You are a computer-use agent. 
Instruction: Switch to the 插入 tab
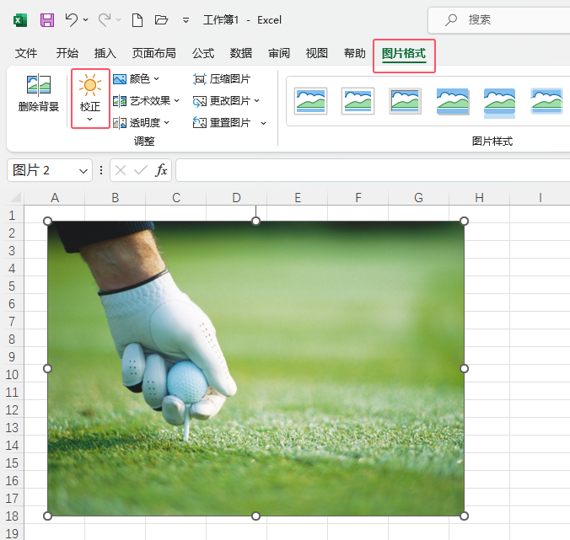(x=105, y=53)
